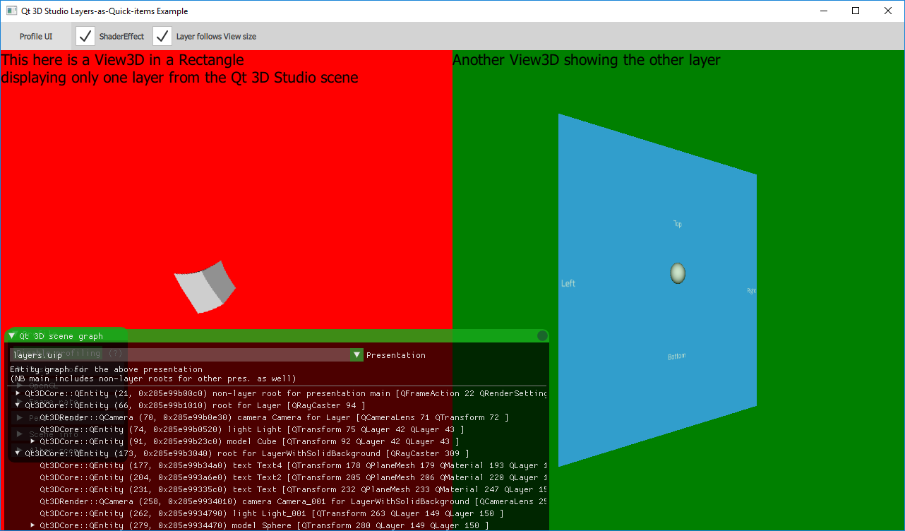This screenshot has width=905, height=531.
Task: Uncheck Layer follows View size
Action: (162, 37)
